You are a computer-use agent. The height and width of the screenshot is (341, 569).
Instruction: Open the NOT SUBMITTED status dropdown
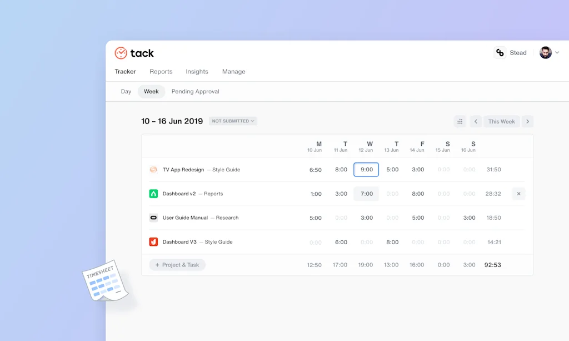[x=233, y=121]
